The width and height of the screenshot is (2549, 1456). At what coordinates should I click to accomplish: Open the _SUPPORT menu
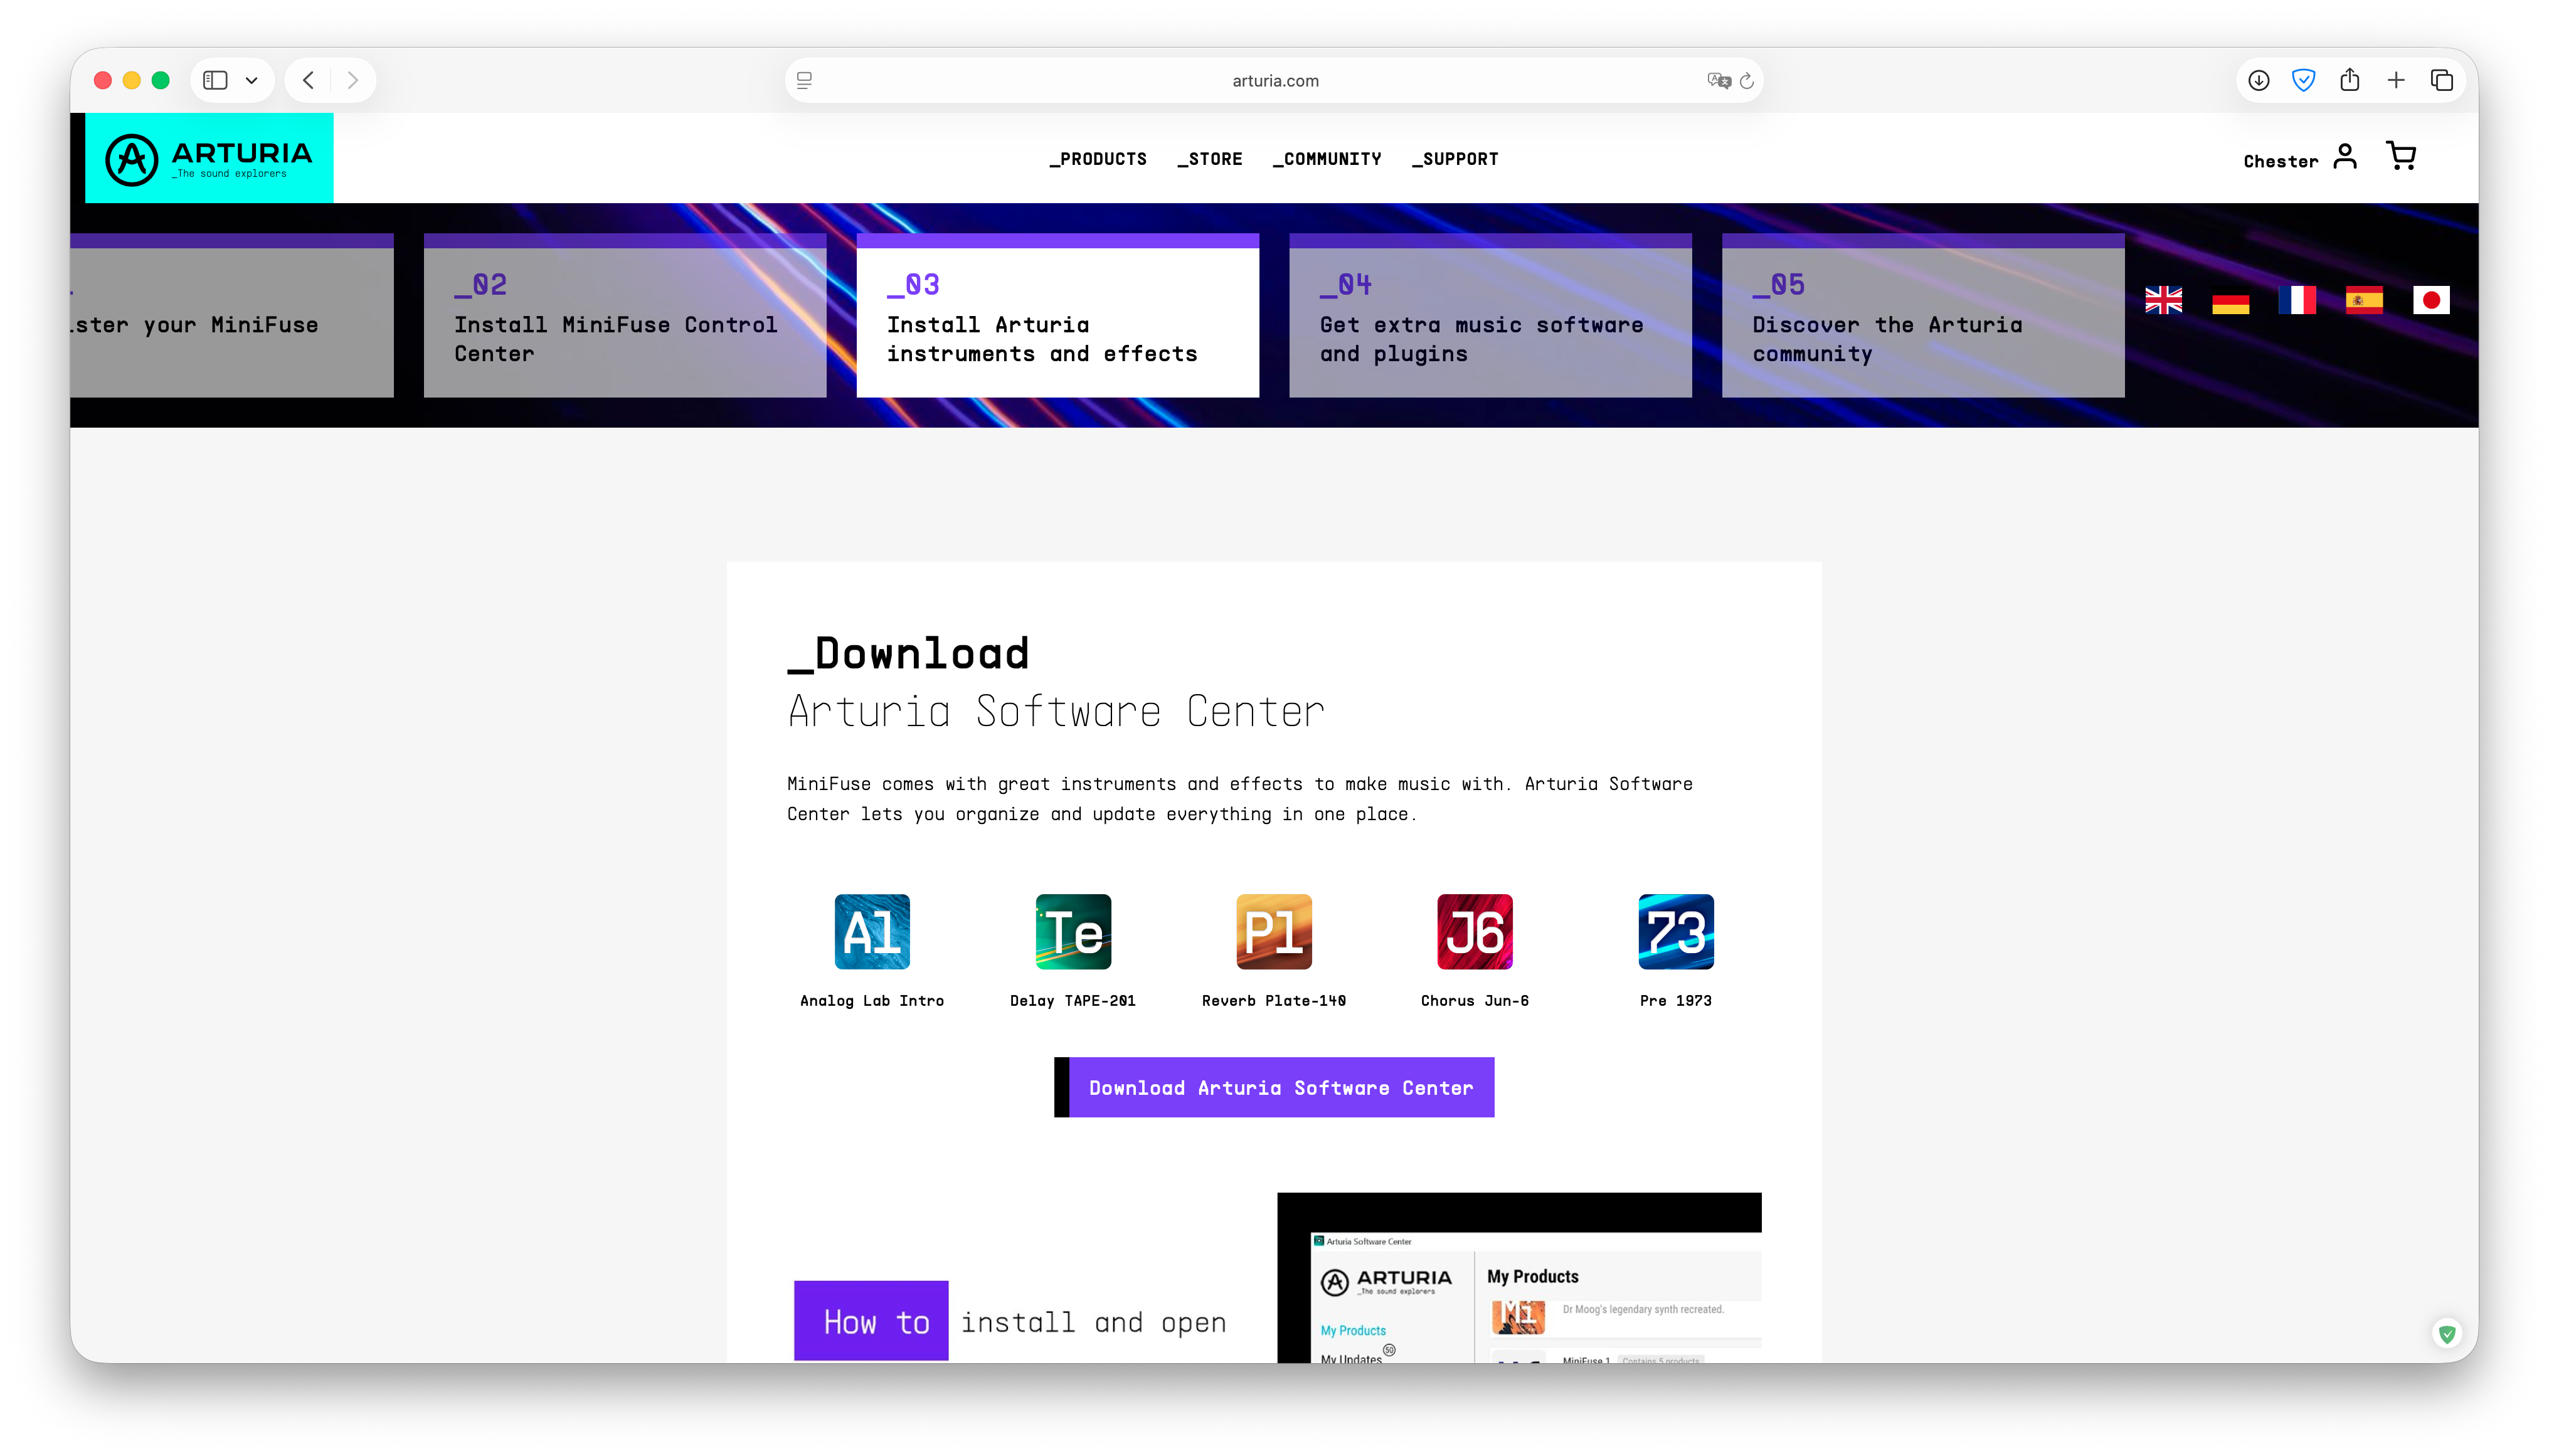(1455, 159)
